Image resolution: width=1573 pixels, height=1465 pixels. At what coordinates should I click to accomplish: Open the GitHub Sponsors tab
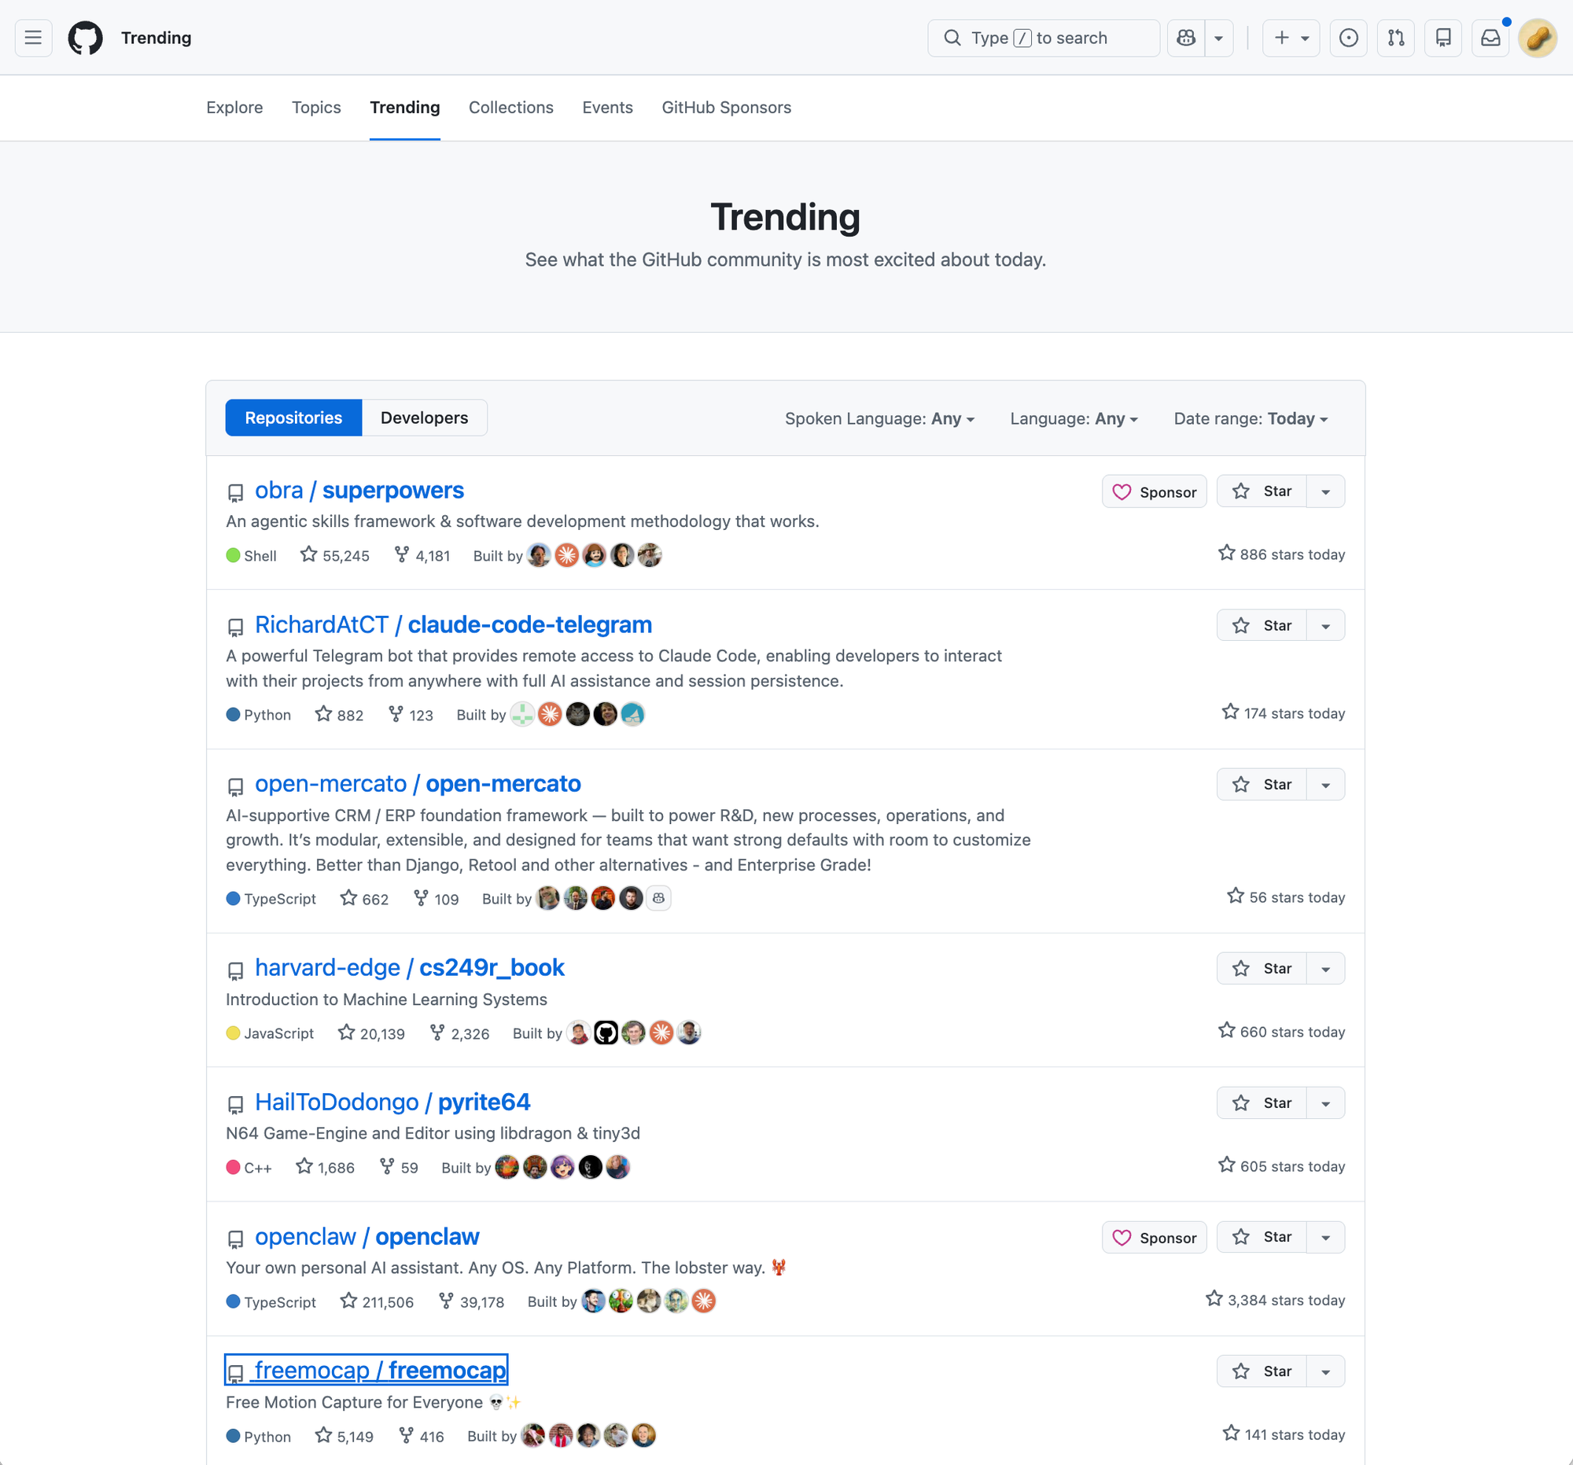726,108
